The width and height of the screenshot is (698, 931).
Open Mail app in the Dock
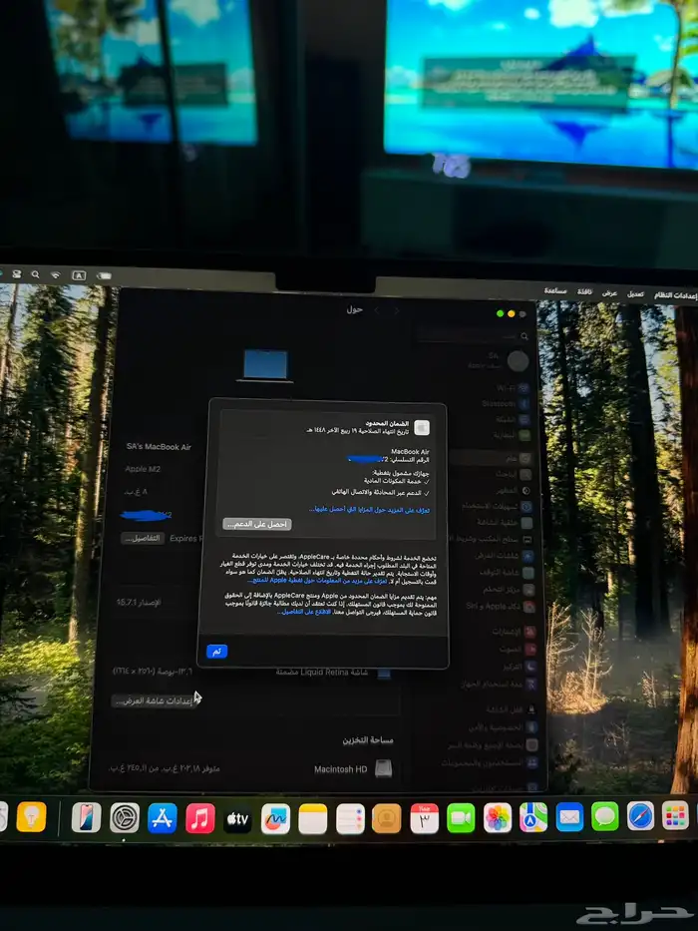click(569, 816)
